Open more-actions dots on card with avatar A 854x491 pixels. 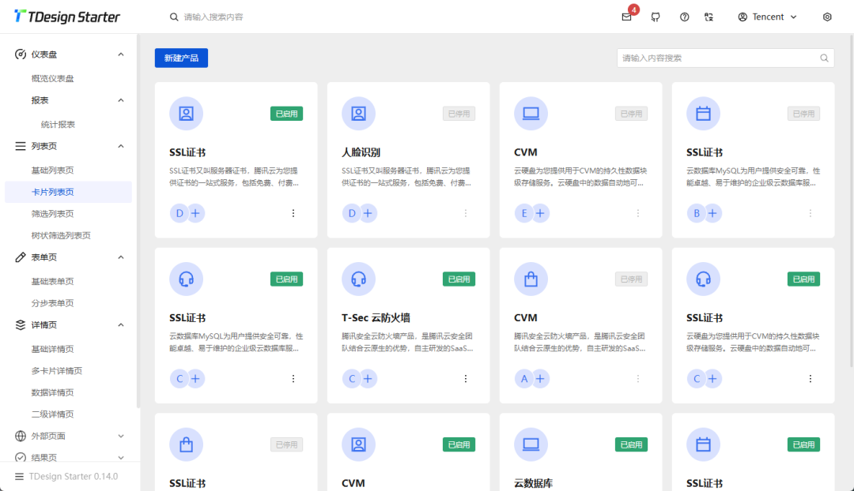coord(638,378)
